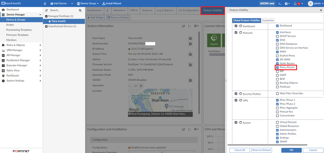
Task: Edit the System Time pencil icon
Action: click(x=190, y=54)
